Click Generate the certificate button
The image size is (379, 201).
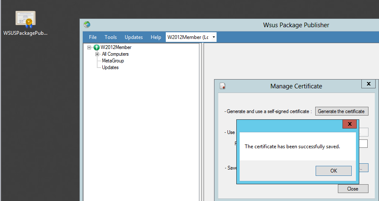click(342, 111)
